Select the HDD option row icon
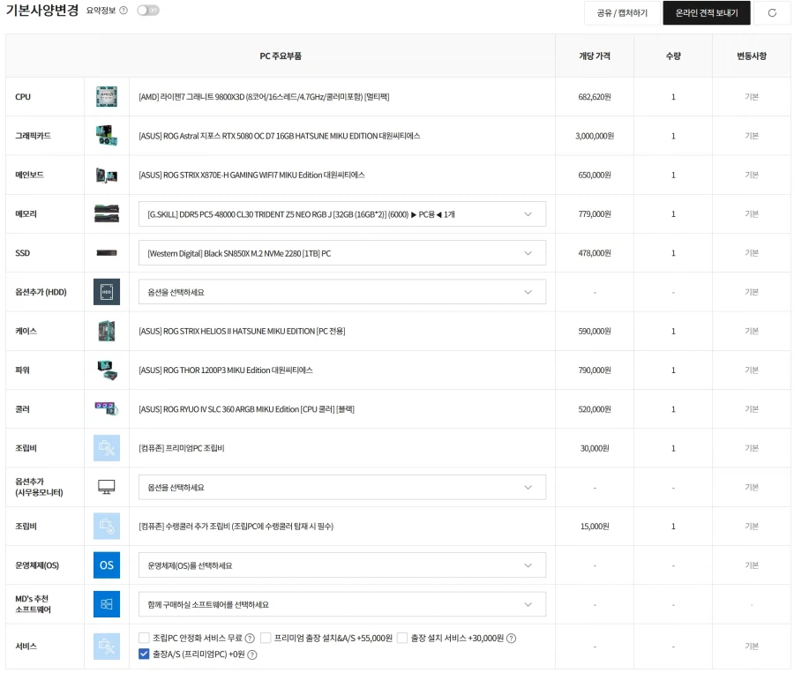The width and height of the screenshot is (794, 673). (107, 291)
